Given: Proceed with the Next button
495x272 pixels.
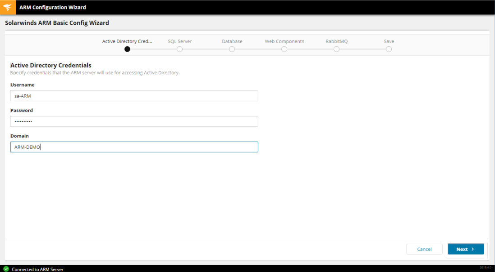Looking at the screenshot, I should (x=465, y=249).
